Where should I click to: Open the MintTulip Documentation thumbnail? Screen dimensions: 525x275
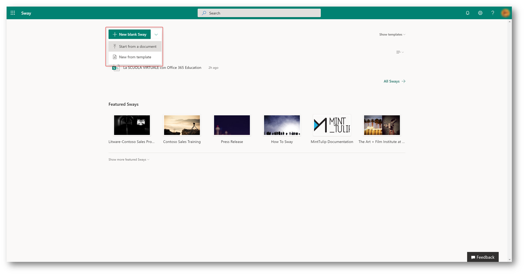point(332,125)
